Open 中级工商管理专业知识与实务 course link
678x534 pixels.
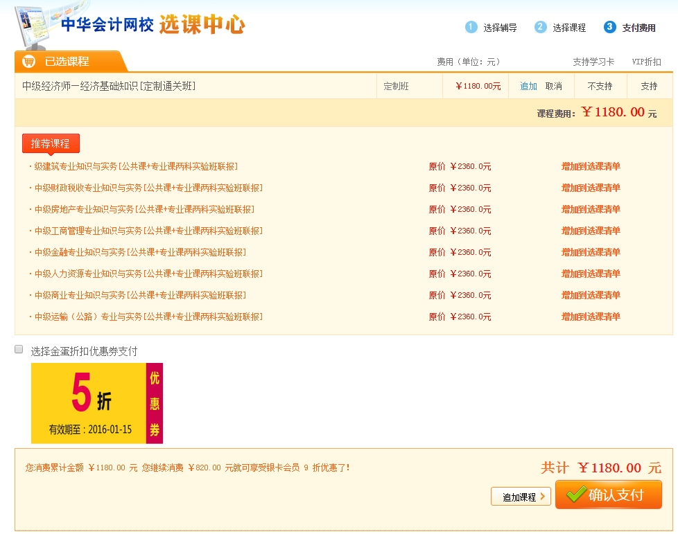click(x=148, y=231)
